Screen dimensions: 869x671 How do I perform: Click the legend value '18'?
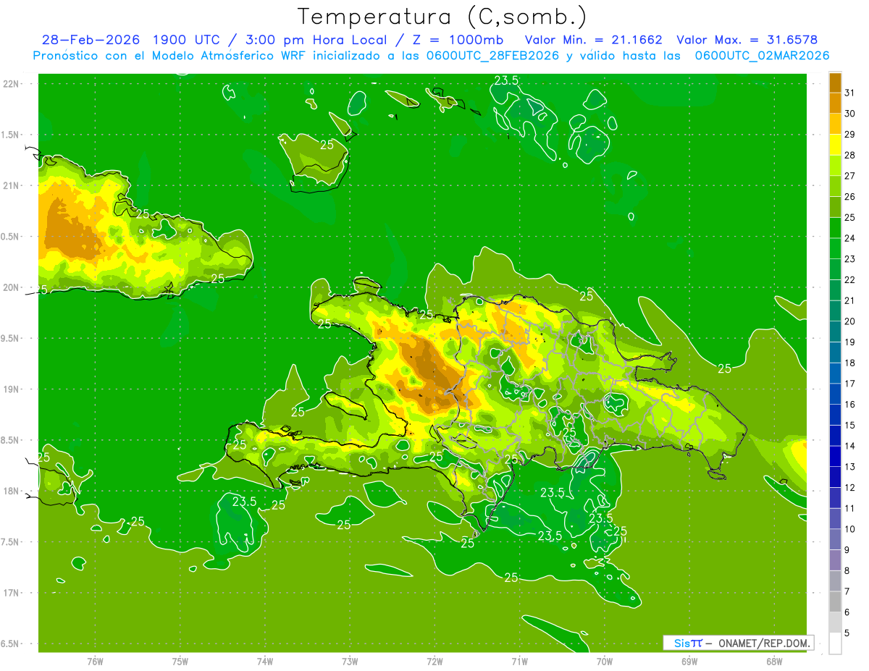click(850, 363)
